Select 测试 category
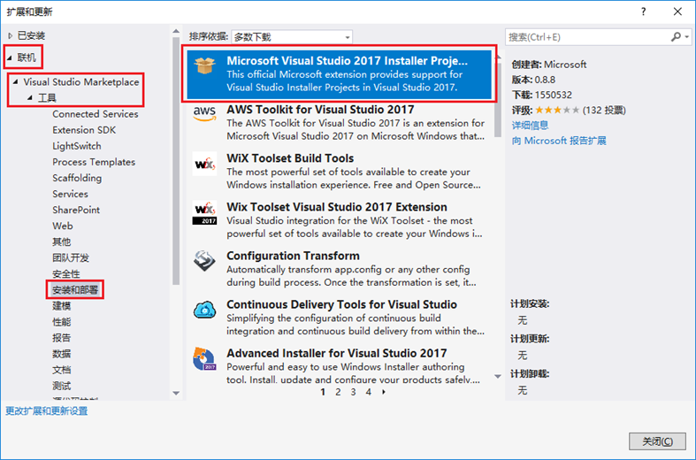696x460 pixels. pos(61,386)
